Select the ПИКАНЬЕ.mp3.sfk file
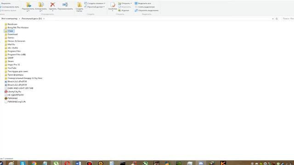The image size is (294, 165). point(15,102)
